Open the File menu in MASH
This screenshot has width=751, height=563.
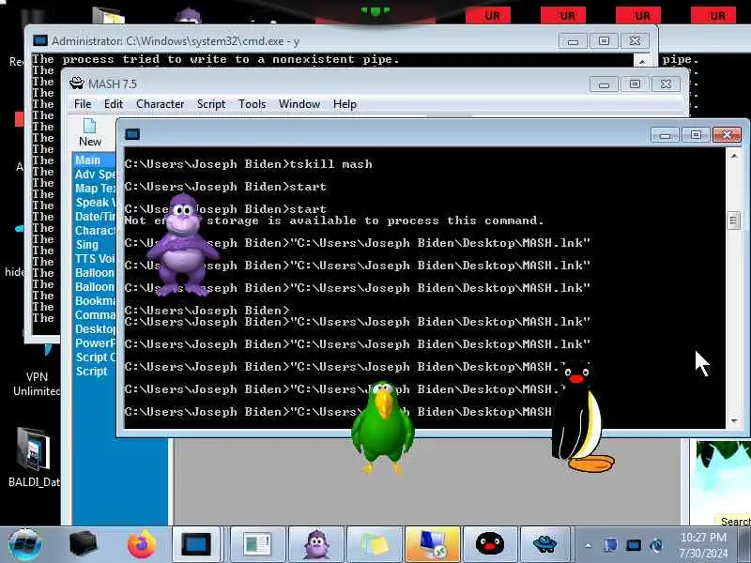click(x=83, y=104)
